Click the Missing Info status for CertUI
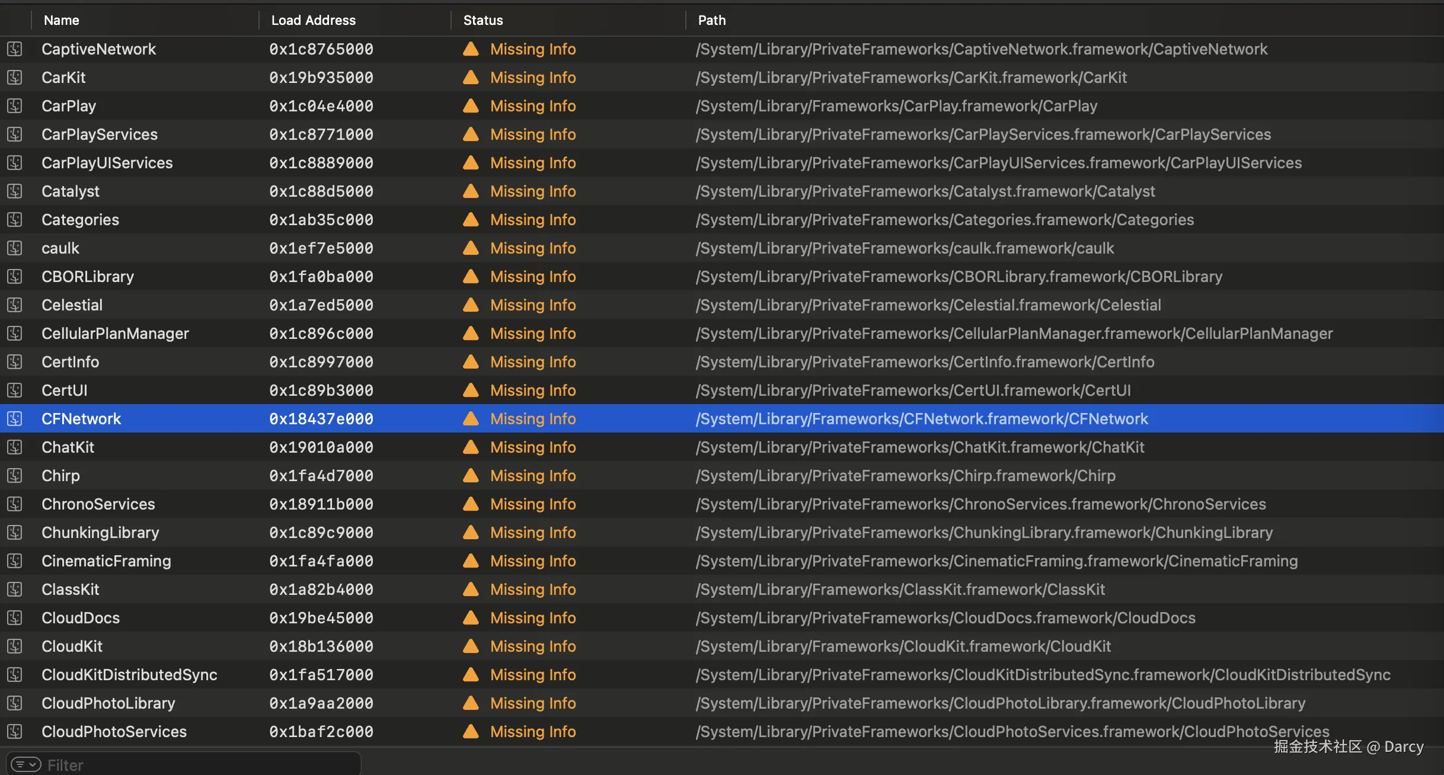The height and width of the screenshot is (775, 1444). coord(533,390)
